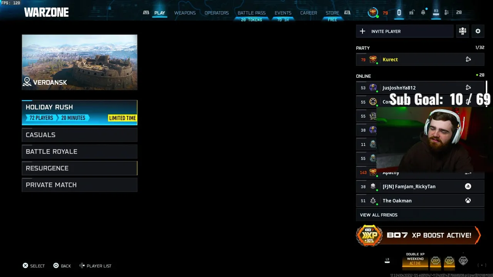This screenshot has height=277, width=493.
Task: Open the BO7 XP Boost Active banner
Action: point(419,235)
